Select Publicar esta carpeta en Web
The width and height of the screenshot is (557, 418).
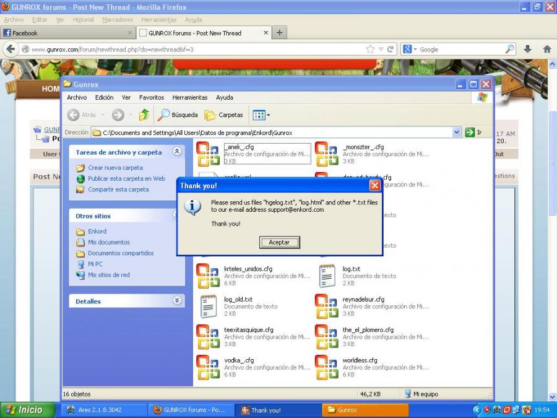[x=126, y=178]
